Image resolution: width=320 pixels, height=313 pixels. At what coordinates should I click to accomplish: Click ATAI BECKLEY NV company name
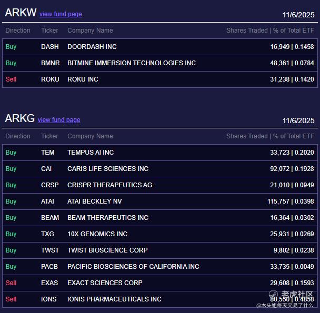pos(95,201)
